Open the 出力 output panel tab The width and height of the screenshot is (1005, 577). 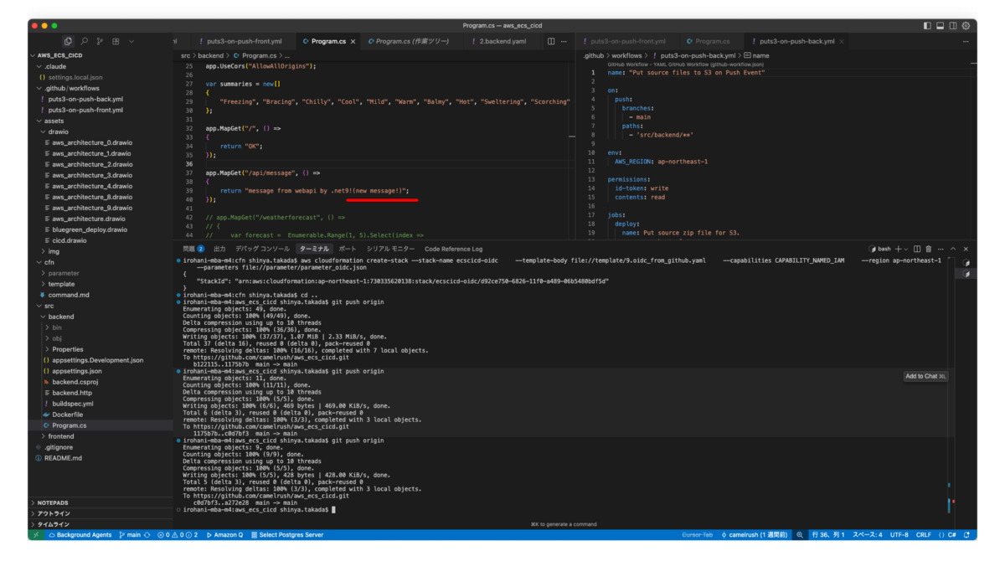(x=219, y=249)
